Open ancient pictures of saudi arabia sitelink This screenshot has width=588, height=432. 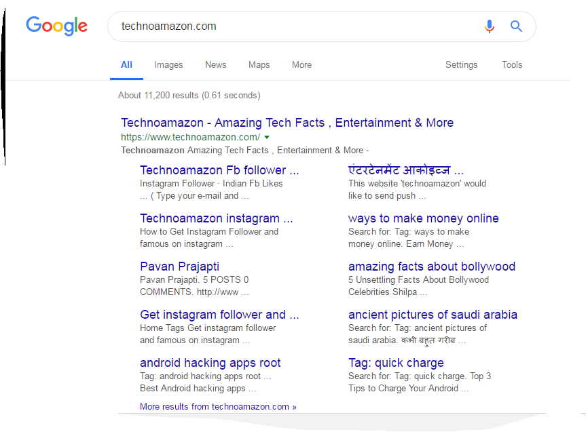pyautogui.click(x=433, y=315)
